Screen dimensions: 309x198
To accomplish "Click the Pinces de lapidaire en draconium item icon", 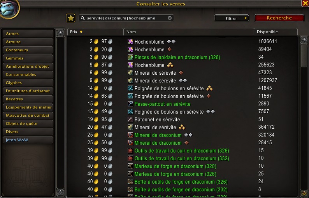I will 130,57.
